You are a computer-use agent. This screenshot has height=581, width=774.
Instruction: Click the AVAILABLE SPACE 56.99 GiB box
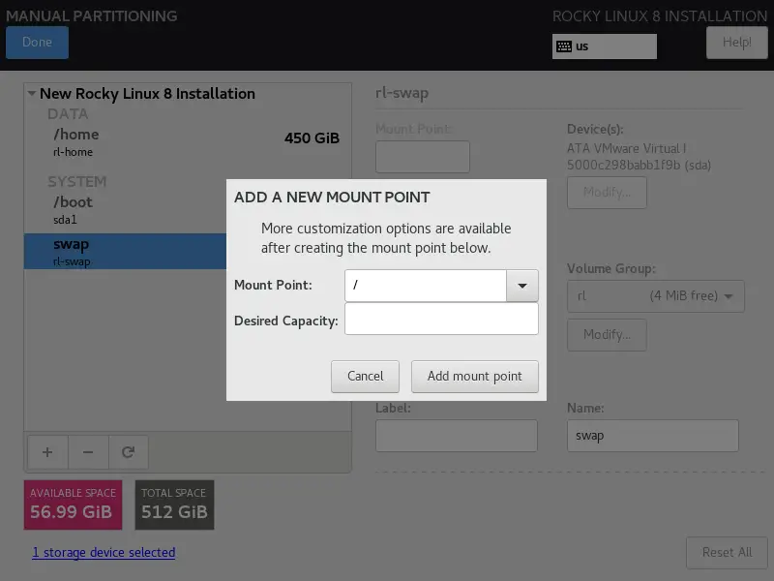pyautogui.click(x=74, y=505)
